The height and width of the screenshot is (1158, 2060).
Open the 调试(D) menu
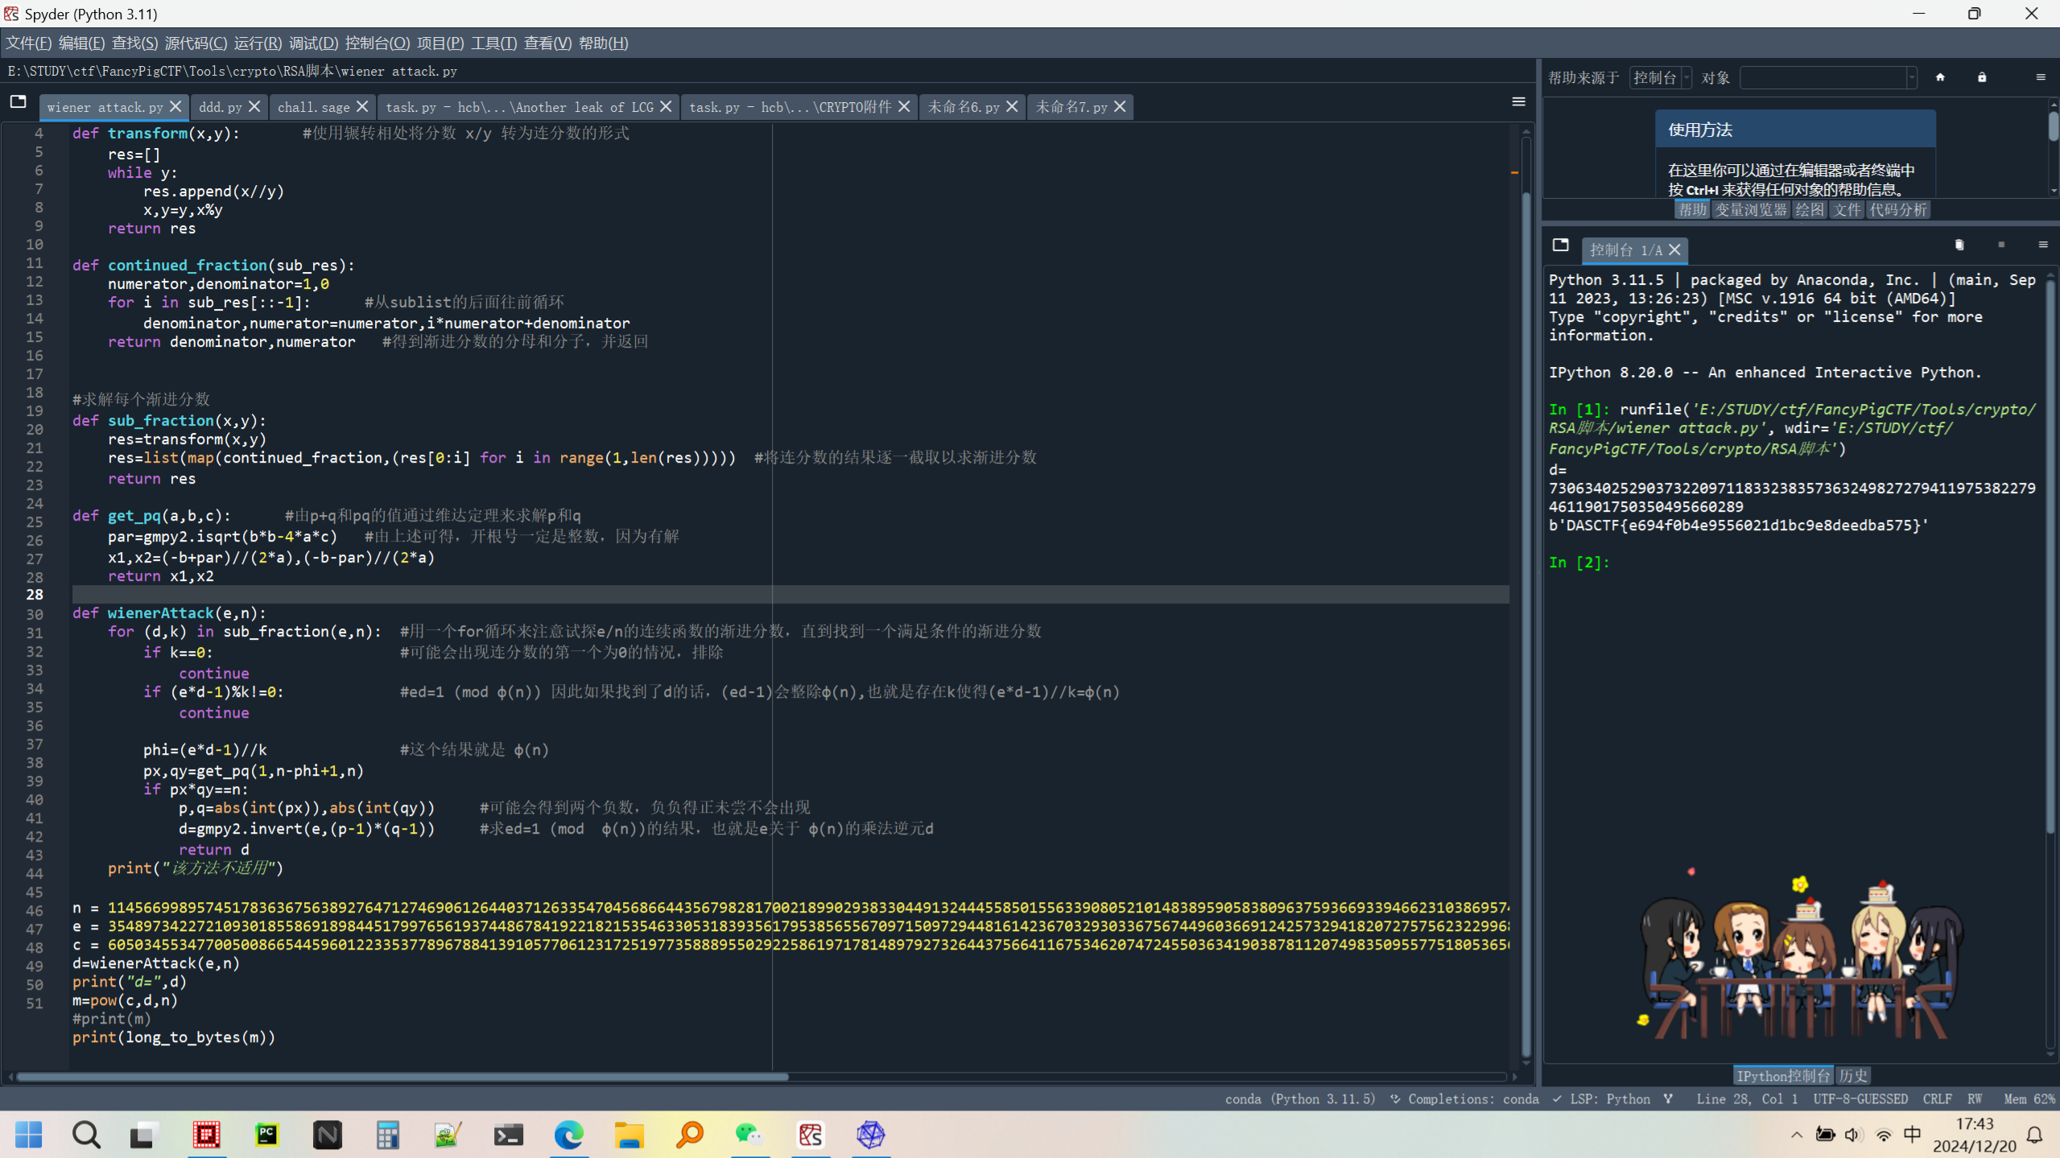point(313,43)
